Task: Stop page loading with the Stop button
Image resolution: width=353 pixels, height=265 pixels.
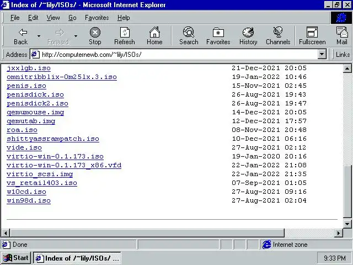Action: coord(95,36)
